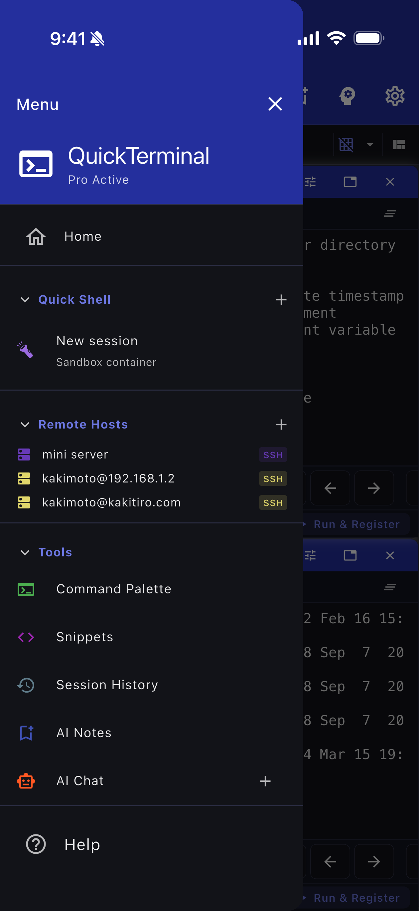419x911 pixels.
Task: Tap the Pro Active status text
Action: pyautogui.click(x=98, y=180)
